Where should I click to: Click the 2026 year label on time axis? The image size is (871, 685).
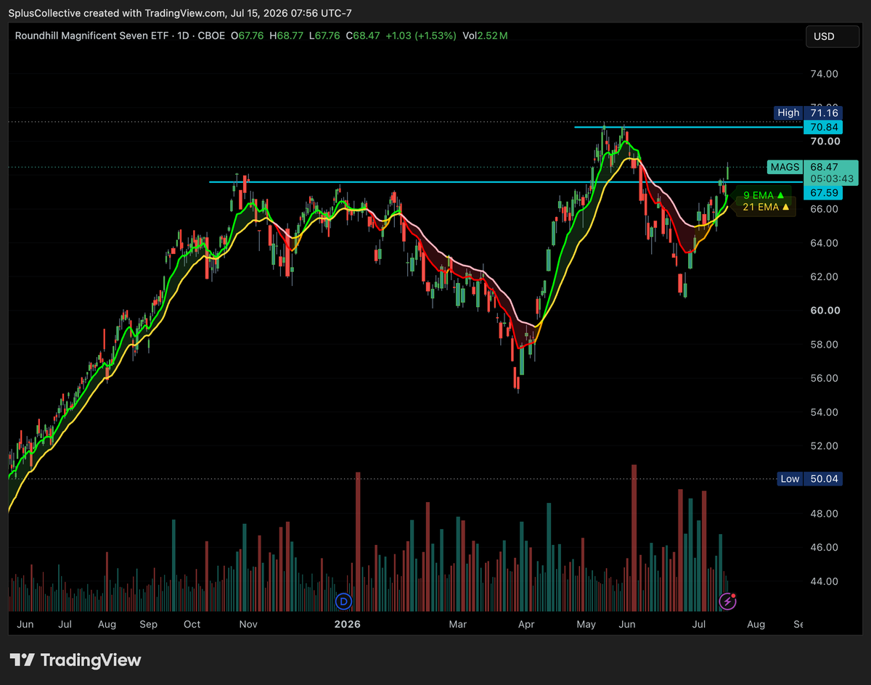click(347, 624)
